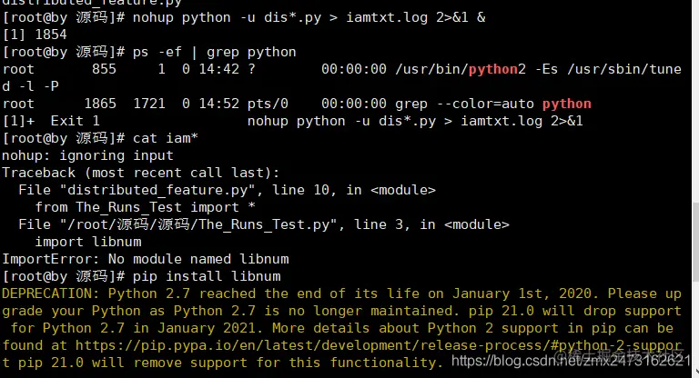Screen dimensions: 699x378
Task: Click the "pip install libnum" command
Action: [207, 276]
